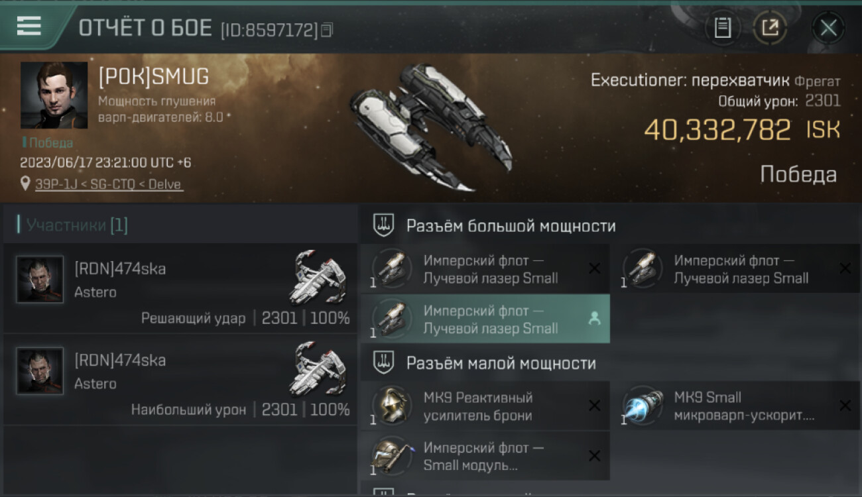Open the report clipboard icon
This screenshot has width=862, height=497.
coord(722,28)
